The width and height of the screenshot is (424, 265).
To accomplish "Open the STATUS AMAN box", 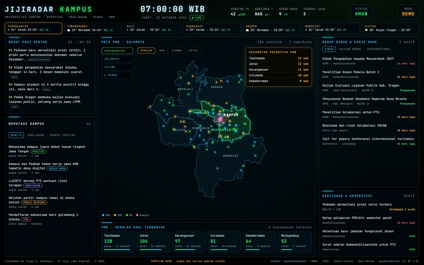I will pyautogui.click(x=361, y=12).
